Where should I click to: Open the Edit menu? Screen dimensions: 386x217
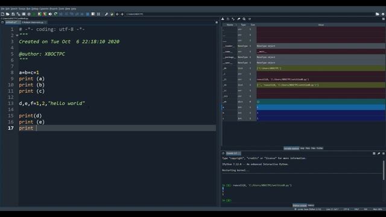(8, 8)
